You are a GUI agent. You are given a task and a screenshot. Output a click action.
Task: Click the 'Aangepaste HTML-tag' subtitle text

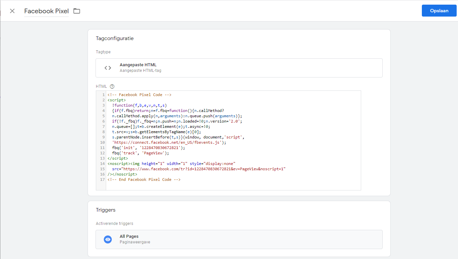141,71
